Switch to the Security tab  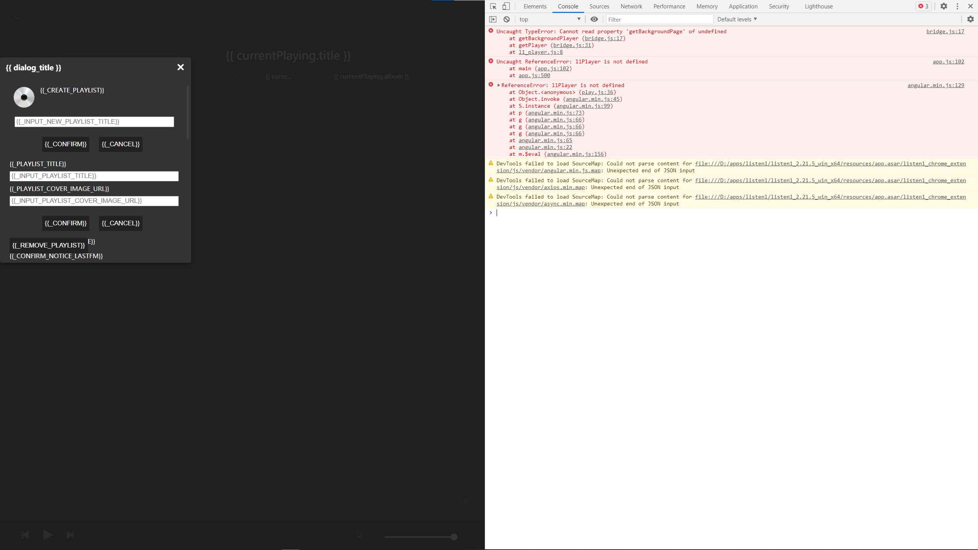pos(779,6)
